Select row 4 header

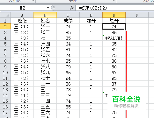pos(5,38)
